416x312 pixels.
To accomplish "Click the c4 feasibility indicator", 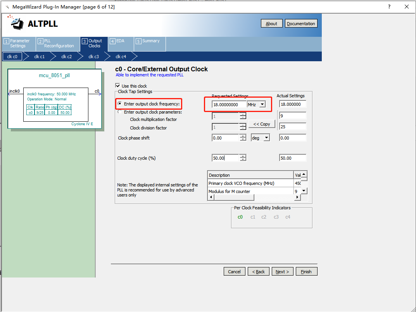I will (x=288, y=217).
